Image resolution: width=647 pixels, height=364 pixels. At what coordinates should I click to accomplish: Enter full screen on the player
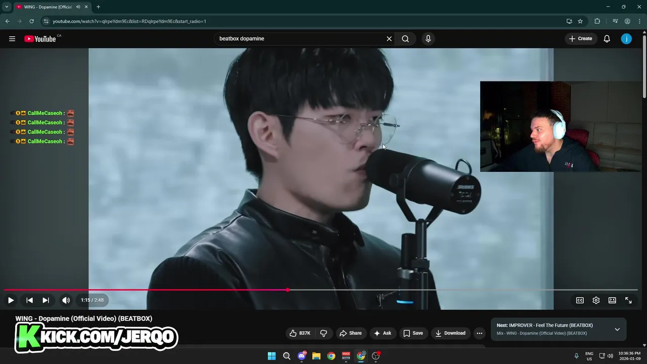tap(628, 300)
